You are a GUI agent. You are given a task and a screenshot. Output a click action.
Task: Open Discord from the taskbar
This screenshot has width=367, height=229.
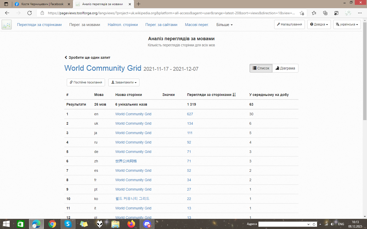[147, 224]
